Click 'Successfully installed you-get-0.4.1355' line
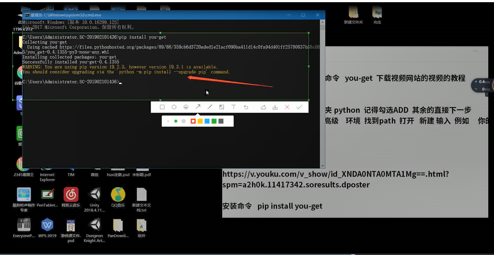 [x=71, y=62]
